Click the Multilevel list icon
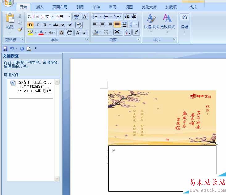The width and height of the screenshot is (226, 195). point(117,17)
